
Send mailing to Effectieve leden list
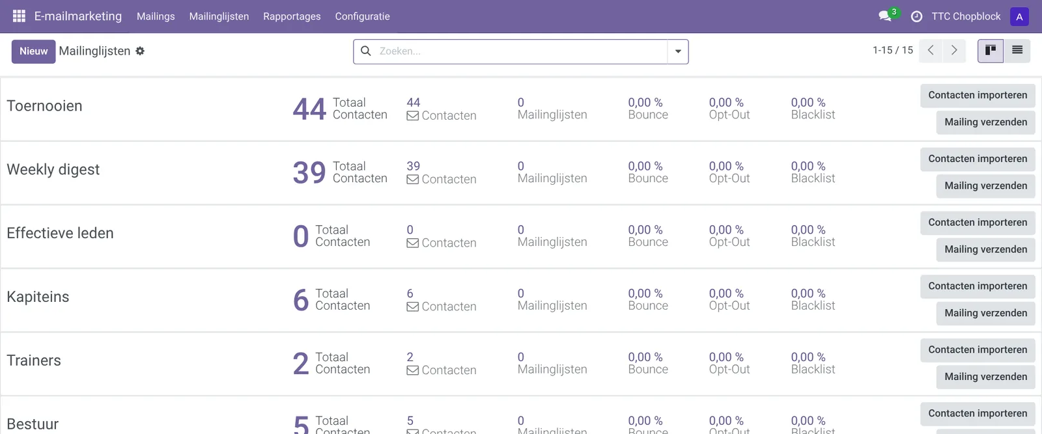(x=985, y=250)
